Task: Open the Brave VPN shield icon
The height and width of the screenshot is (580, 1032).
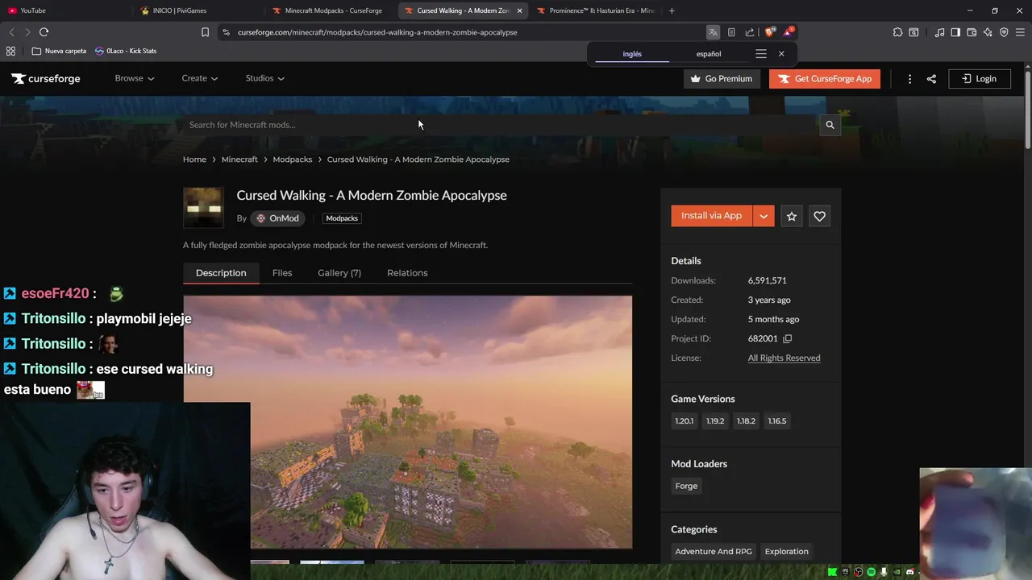Action: pyautogui.click(x=1004, y=32)
